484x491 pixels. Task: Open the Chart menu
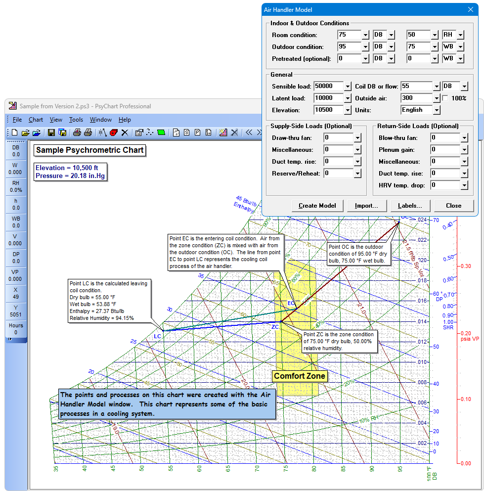tap(36, 120)
